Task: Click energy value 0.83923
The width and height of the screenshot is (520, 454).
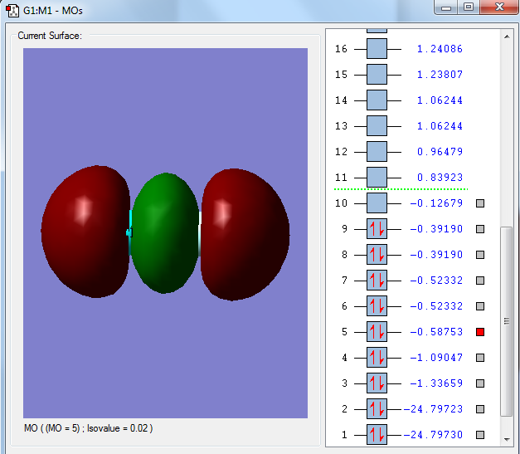Action: 440,178
